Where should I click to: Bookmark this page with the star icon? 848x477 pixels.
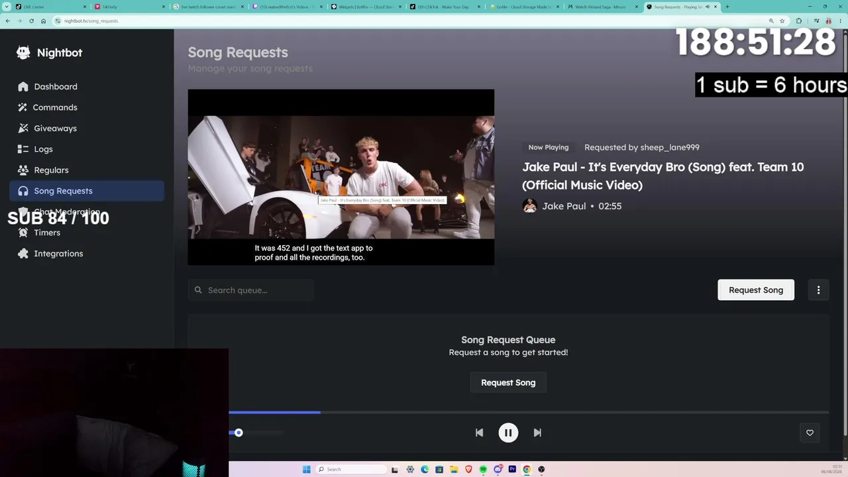[782, 21]
